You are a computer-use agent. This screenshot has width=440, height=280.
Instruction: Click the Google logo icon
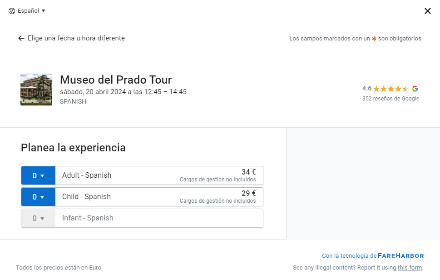(x=415, y=89)
